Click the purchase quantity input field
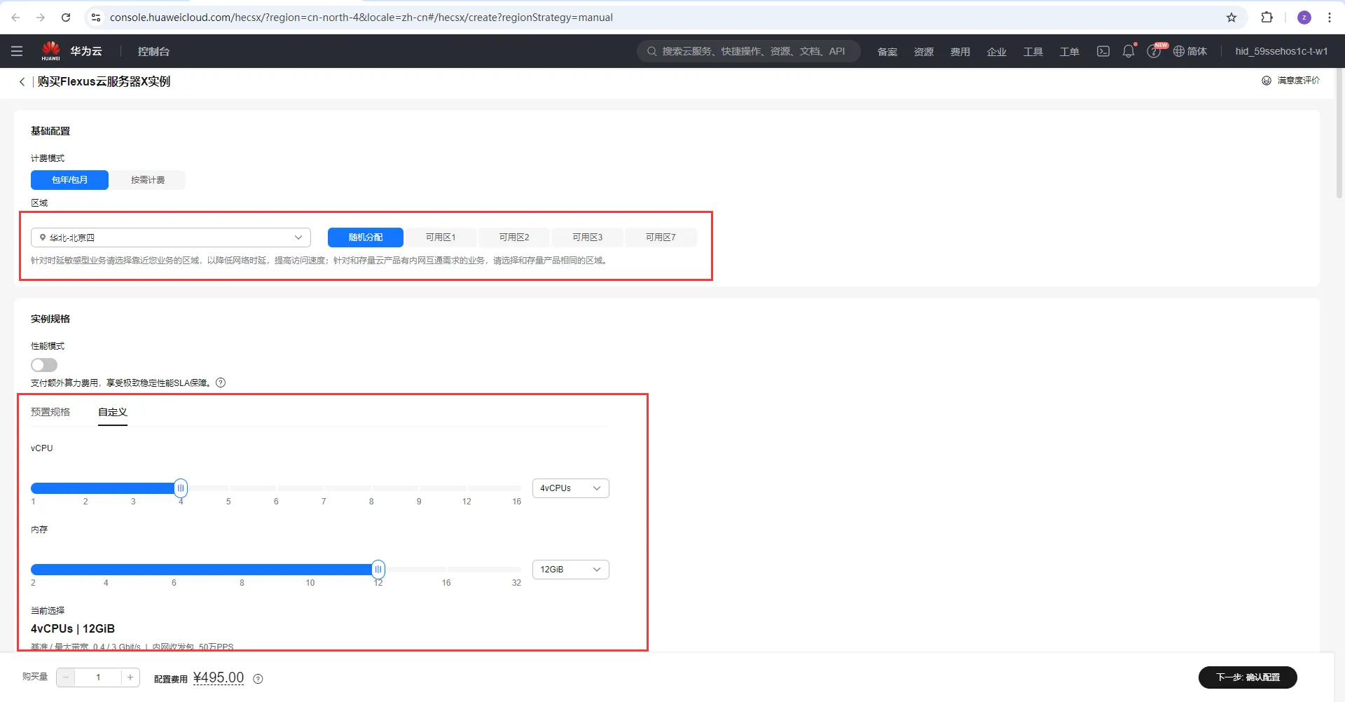 tap(98, 677)
